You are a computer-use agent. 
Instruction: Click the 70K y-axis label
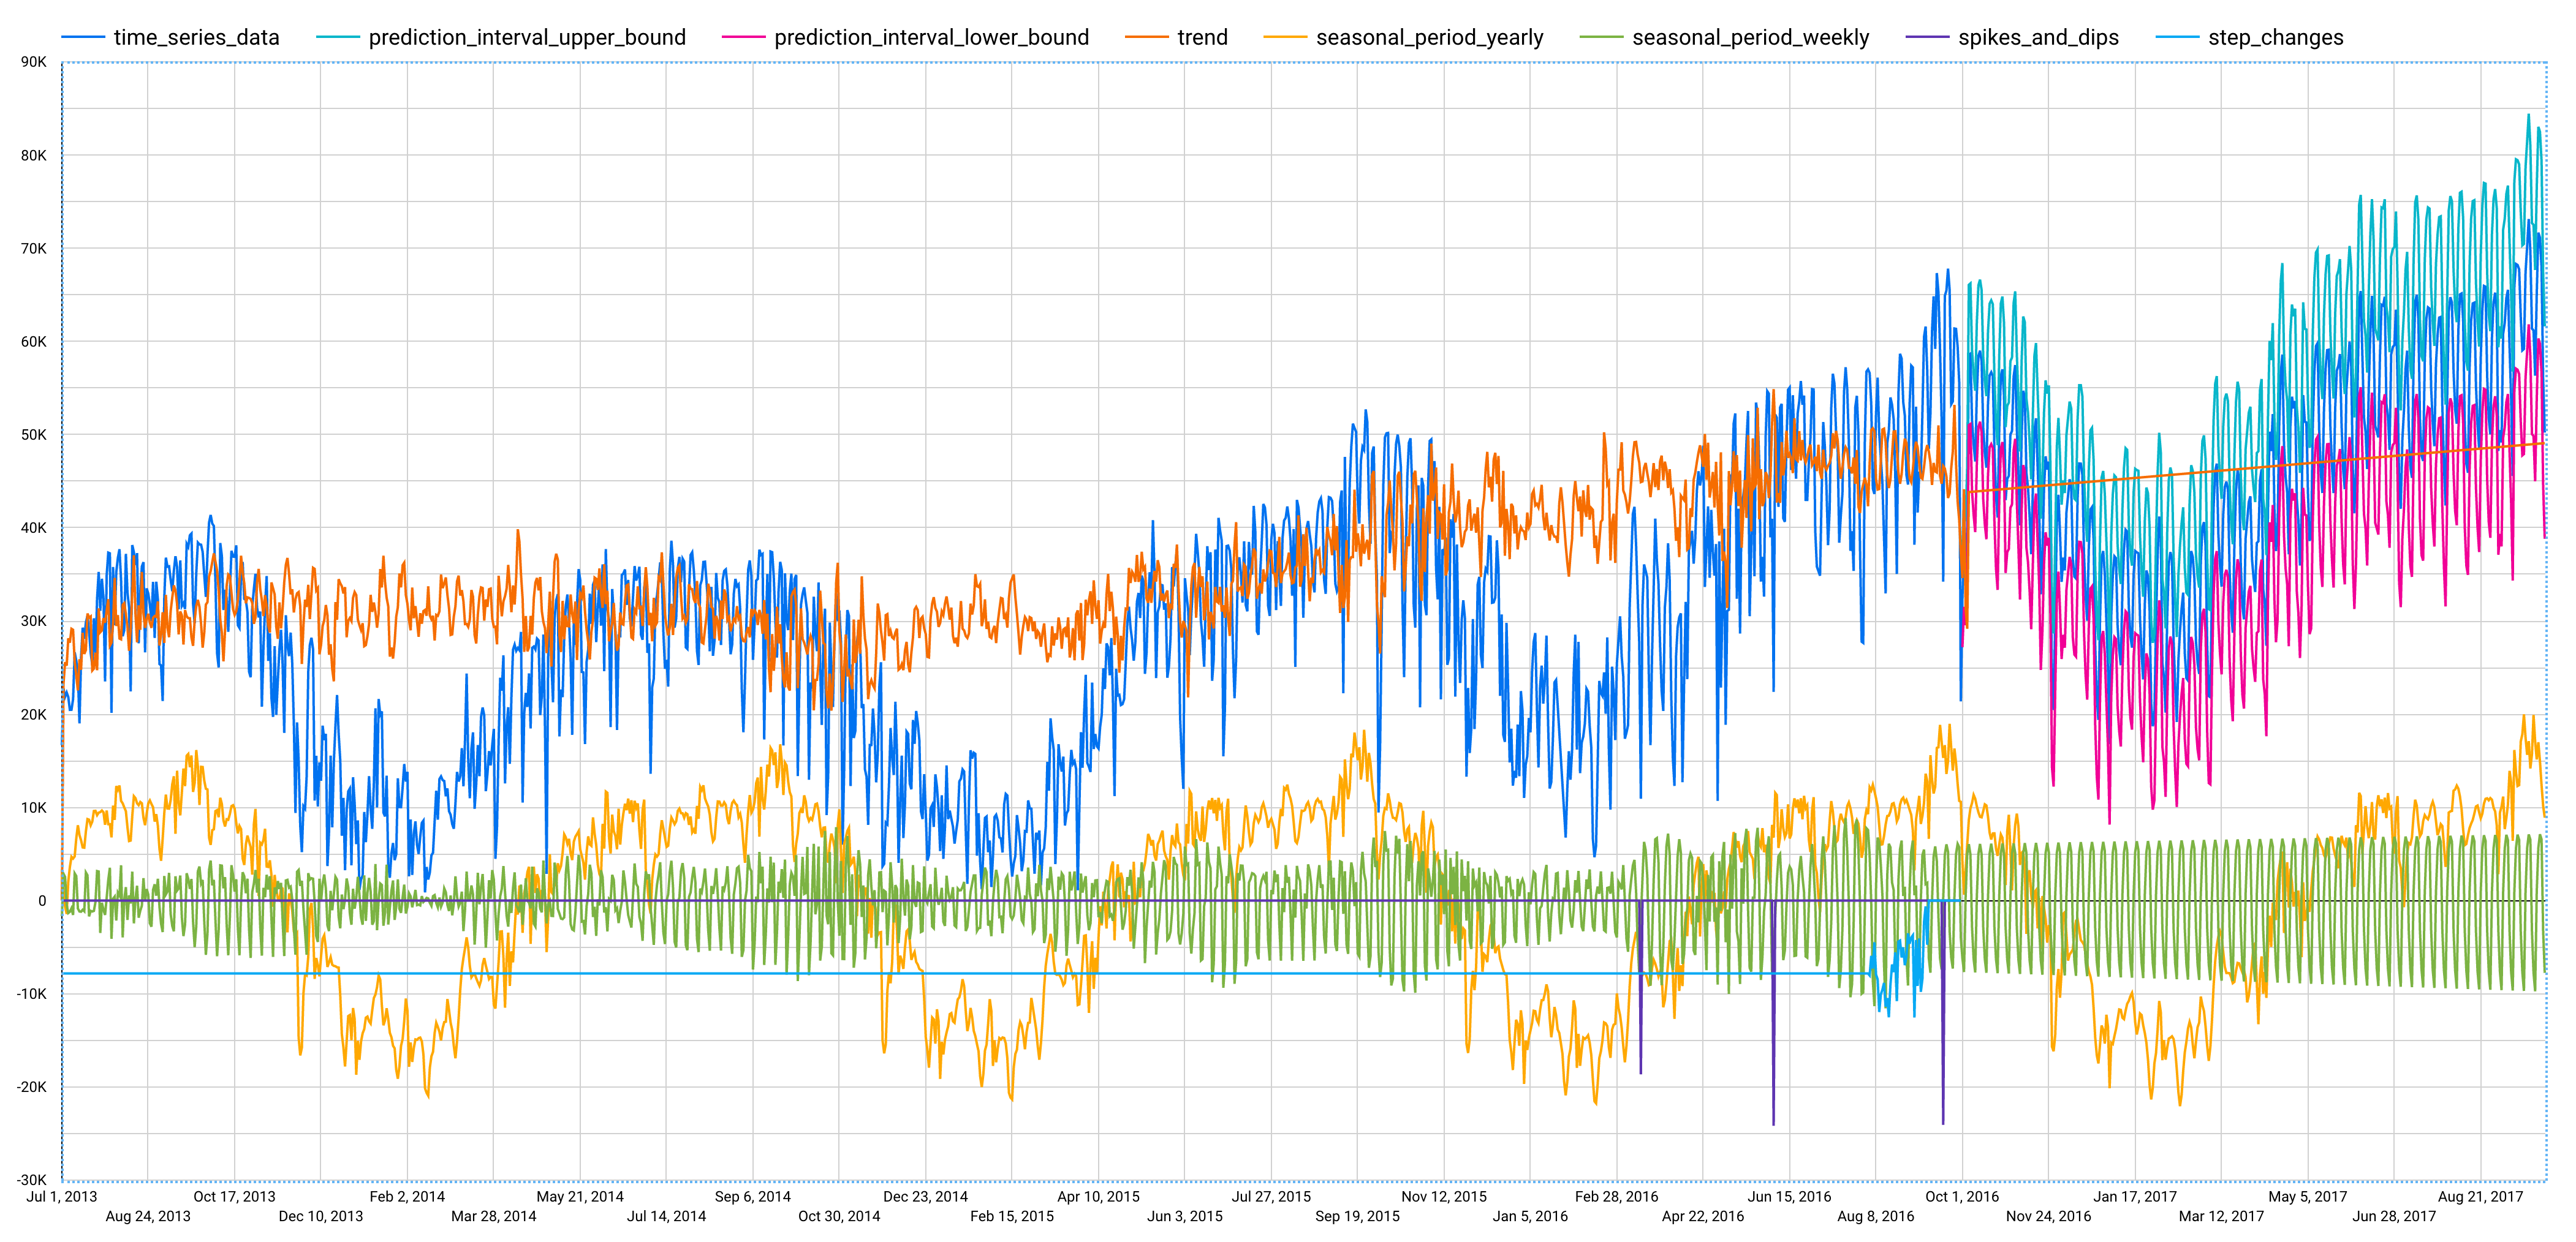coord(34,249)
